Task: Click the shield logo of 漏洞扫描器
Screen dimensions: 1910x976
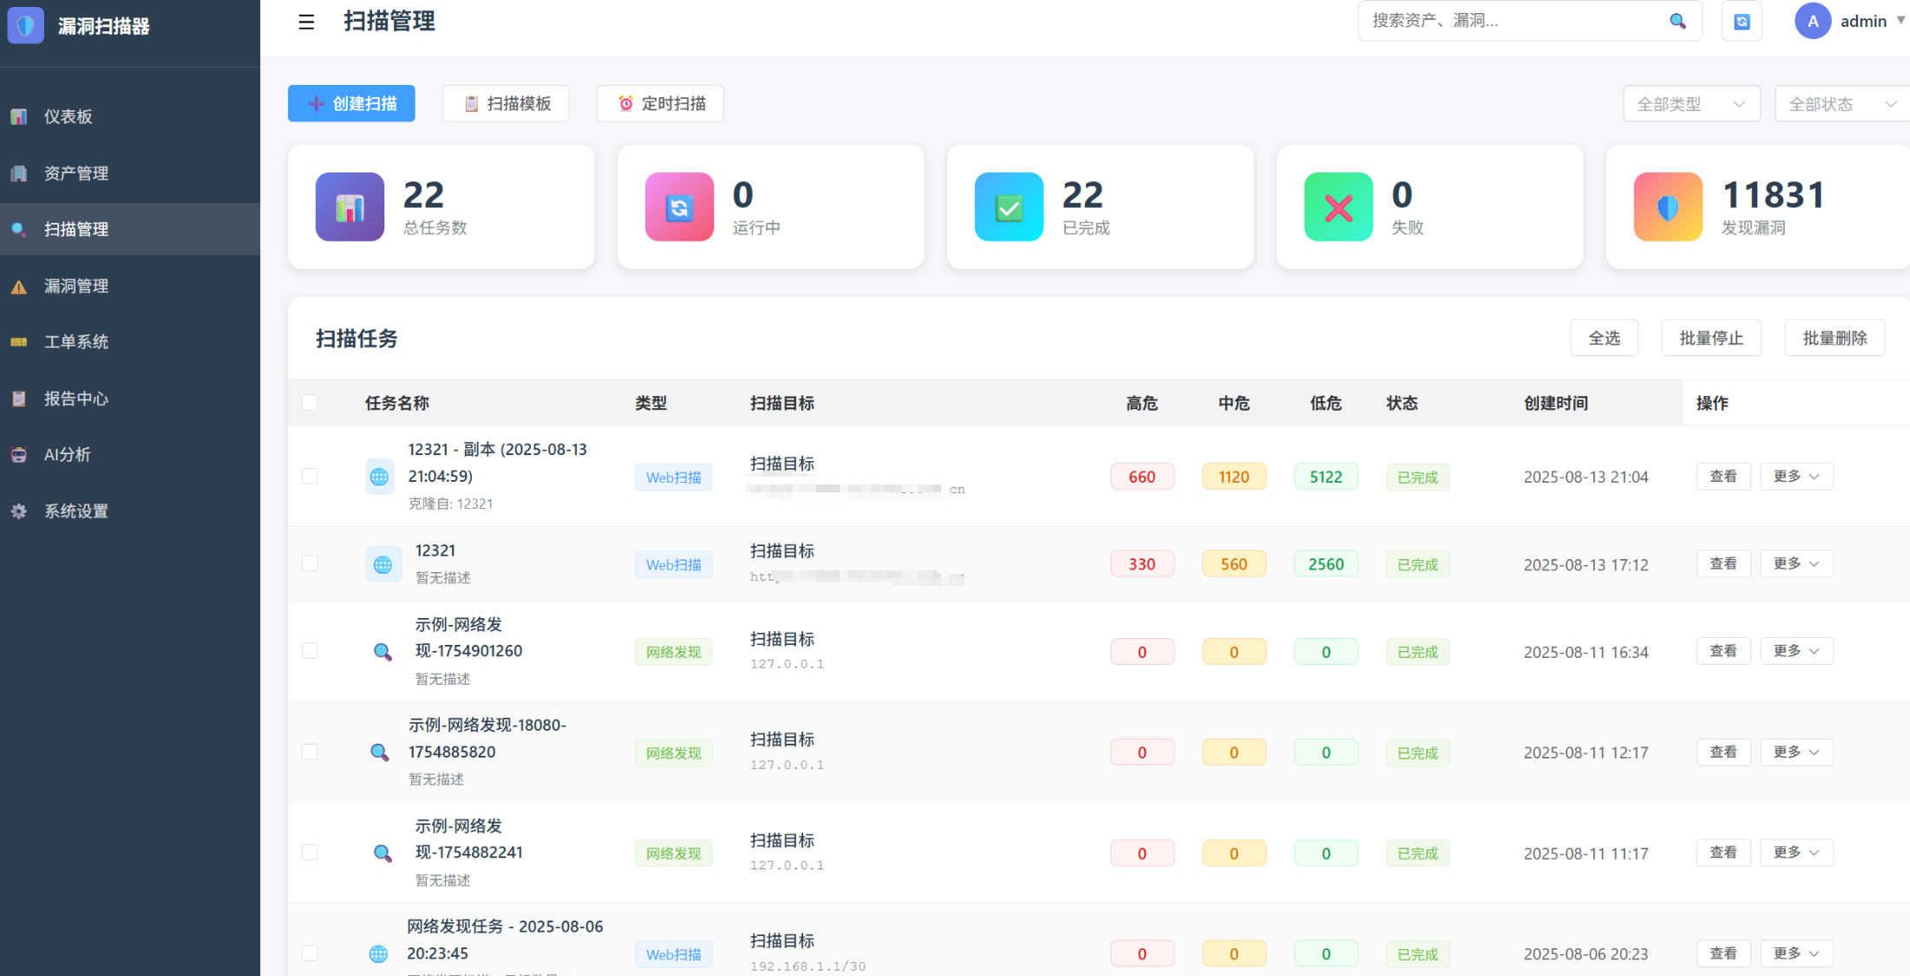Action: 26,25
